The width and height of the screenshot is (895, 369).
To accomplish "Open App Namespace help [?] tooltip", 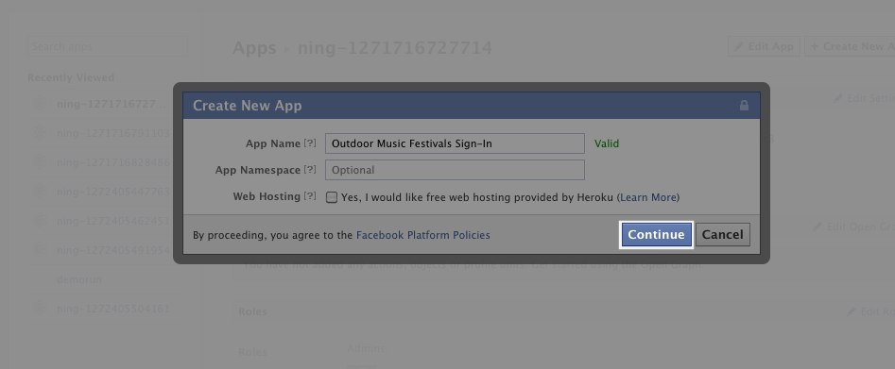I will pos(310,170).
